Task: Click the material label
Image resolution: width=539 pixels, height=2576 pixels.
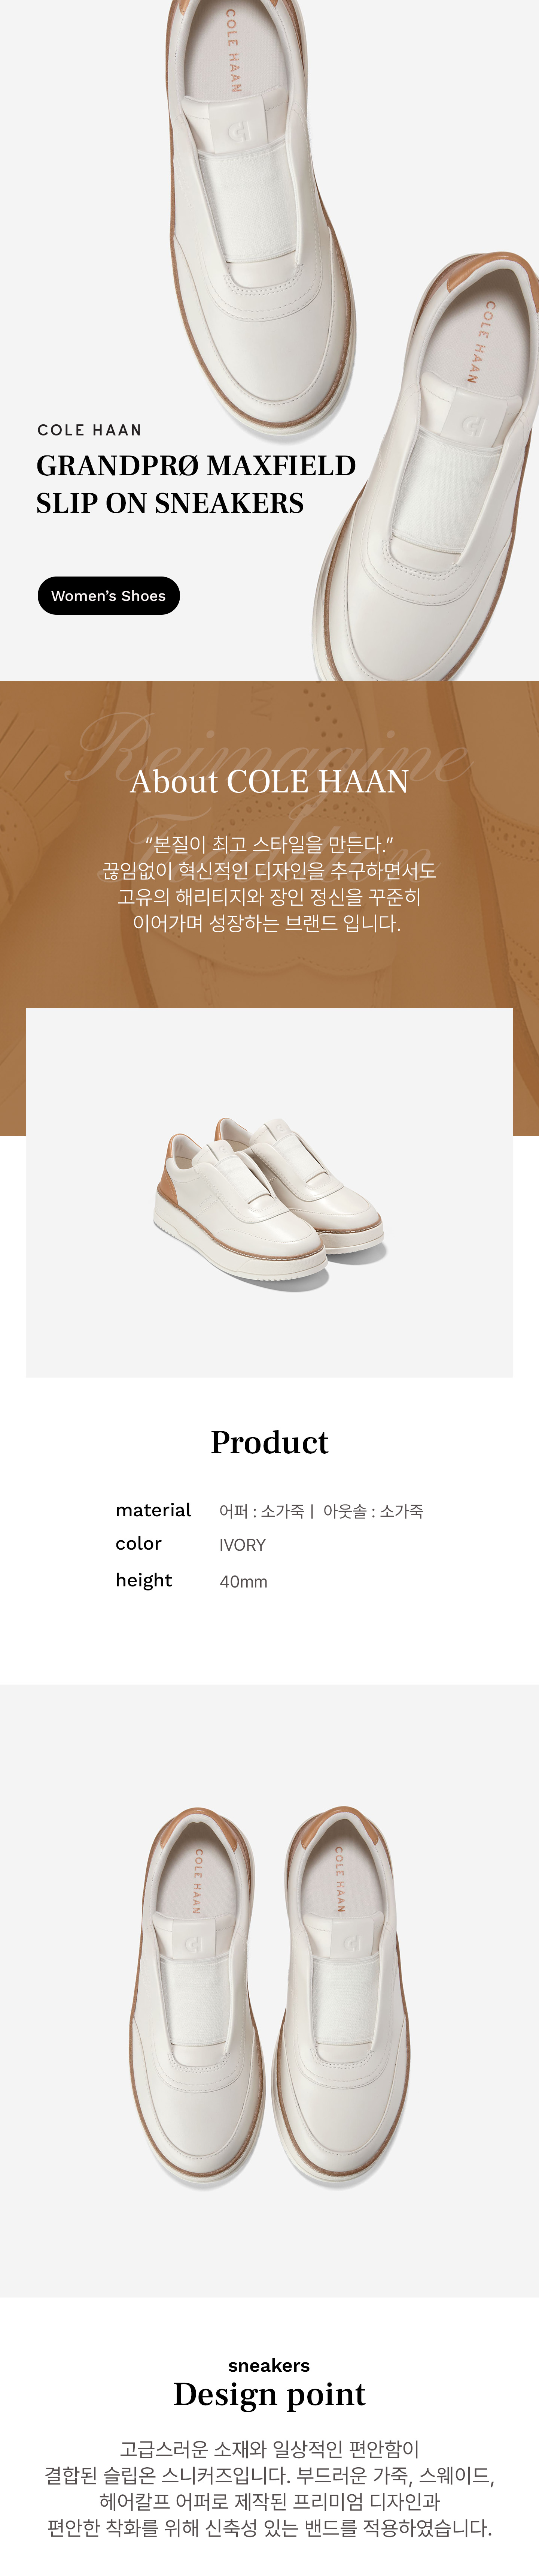Action: pos(153,1510)
